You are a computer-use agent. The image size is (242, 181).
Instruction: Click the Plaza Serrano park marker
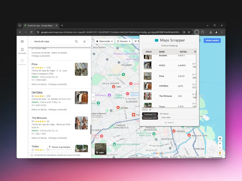pos(123,74)
